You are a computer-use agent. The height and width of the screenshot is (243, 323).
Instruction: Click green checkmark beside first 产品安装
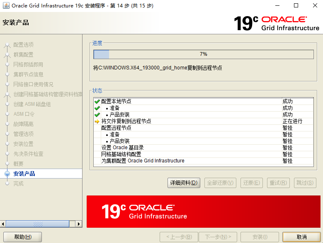coord(97,114)
